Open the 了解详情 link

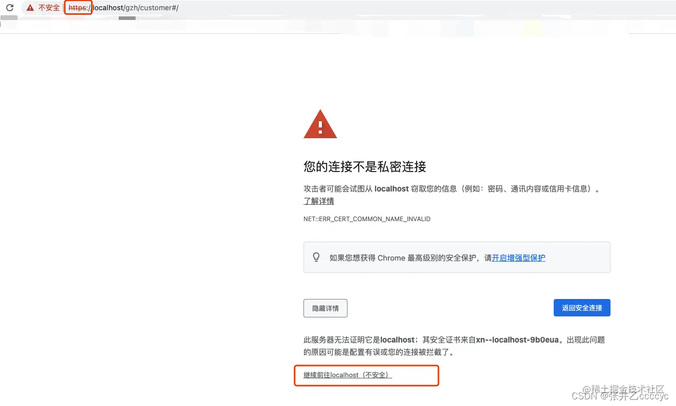(318, 201)
